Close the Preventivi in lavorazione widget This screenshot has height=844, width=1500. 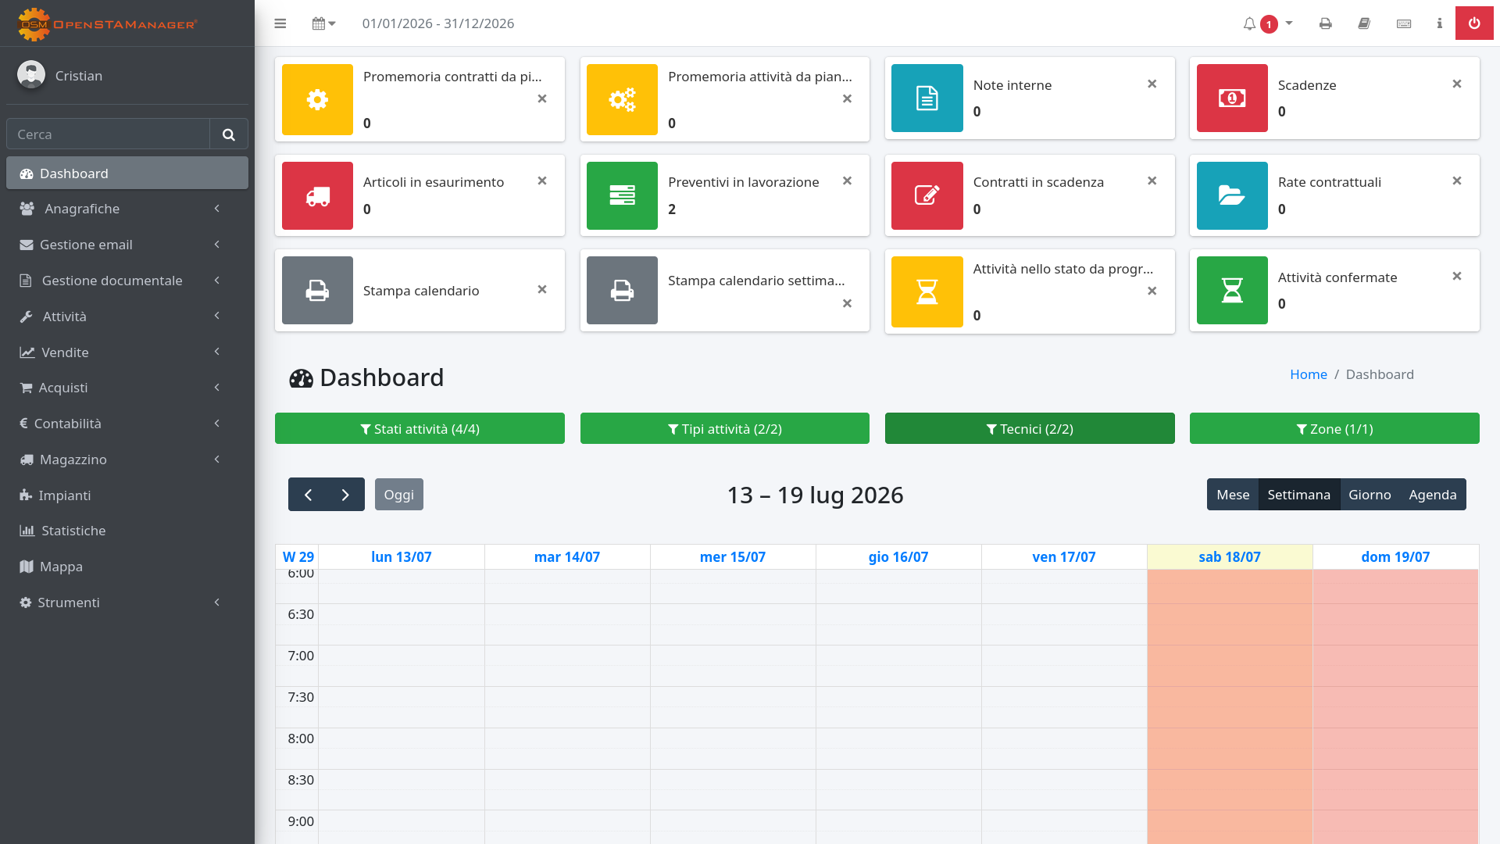click(x=847, y=181)
